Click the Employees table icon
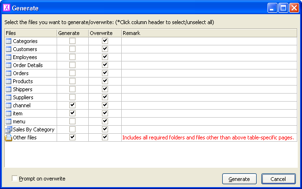302x189 pixels. 8,57
